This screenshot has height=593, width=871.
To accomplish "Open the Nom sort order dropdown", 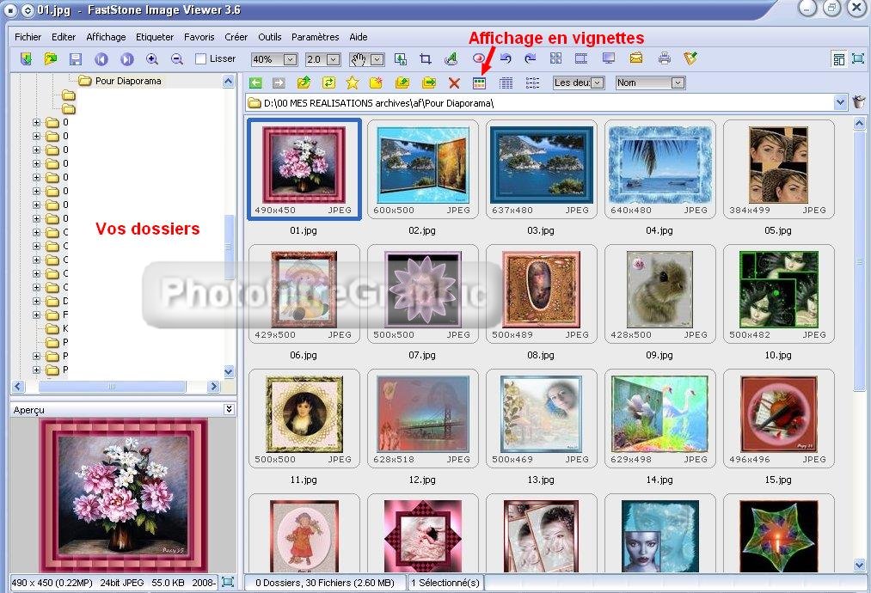I will coord(678,83).
